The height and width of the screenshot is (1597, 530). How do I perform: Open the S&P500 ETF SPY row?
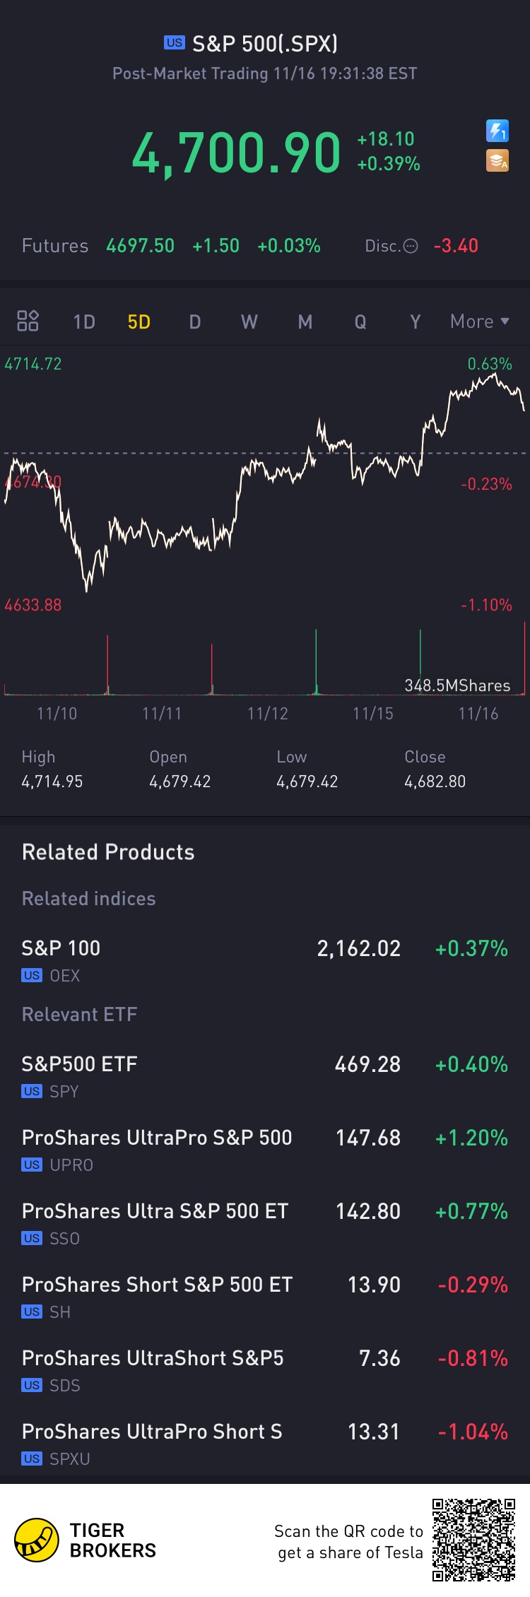(264, 1076)
